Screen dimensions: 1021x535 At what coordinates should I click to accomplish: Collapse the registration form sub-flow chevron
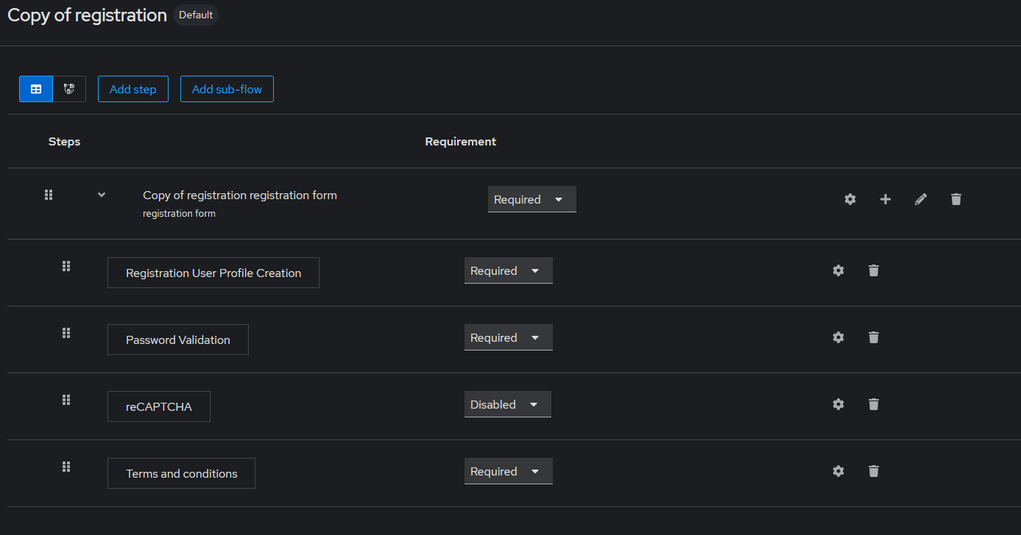click(x=102, y=195)
